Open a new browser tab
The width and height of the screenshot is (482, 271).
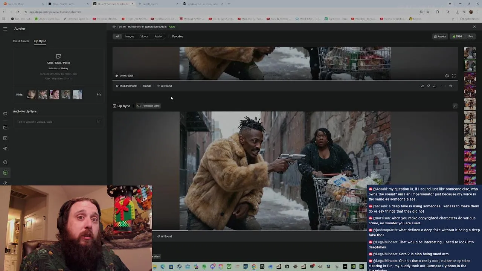pos(229,4)
